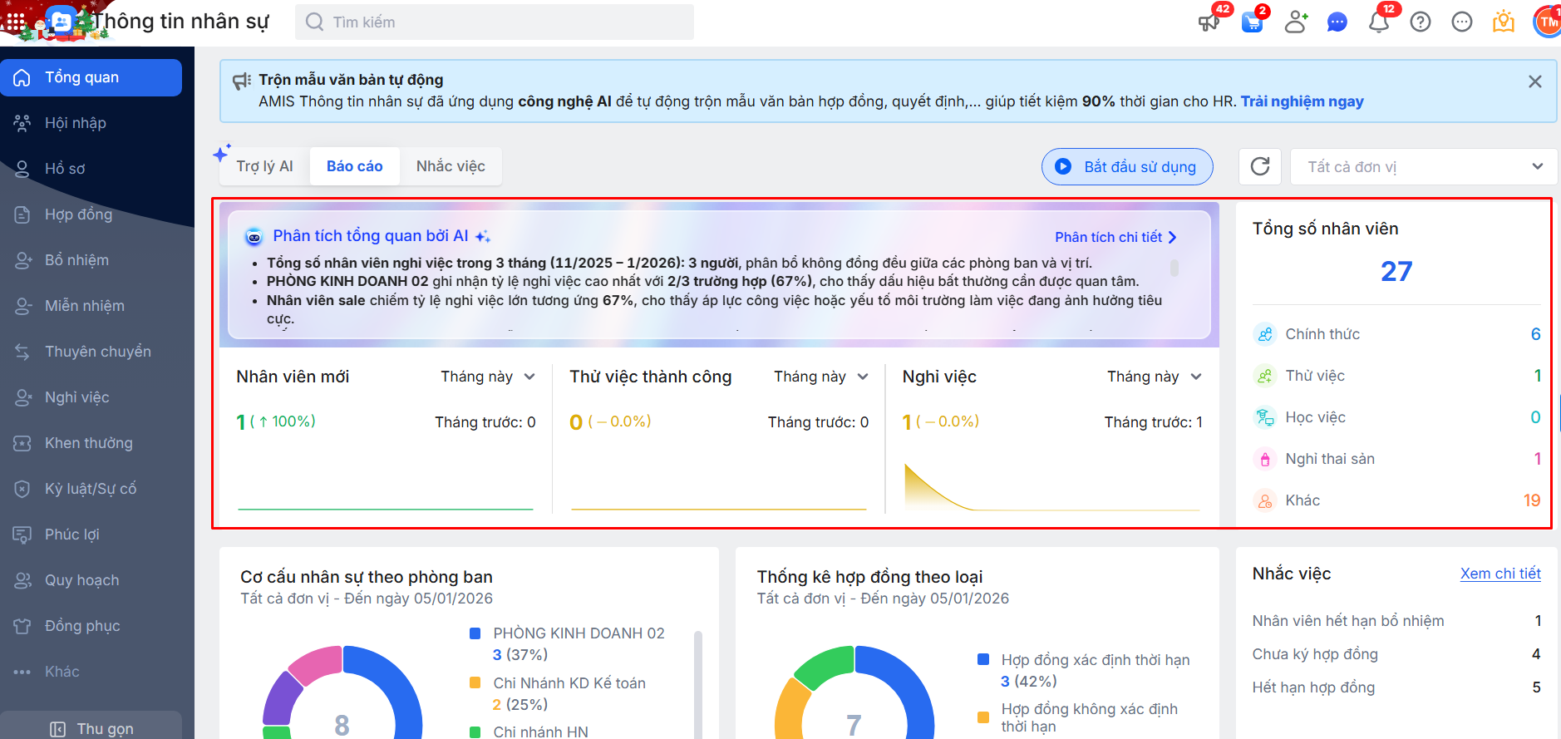Open Bổ nhiệm sidebar item
Viewport: 1561px width, 739px height.
coord(91,260)
